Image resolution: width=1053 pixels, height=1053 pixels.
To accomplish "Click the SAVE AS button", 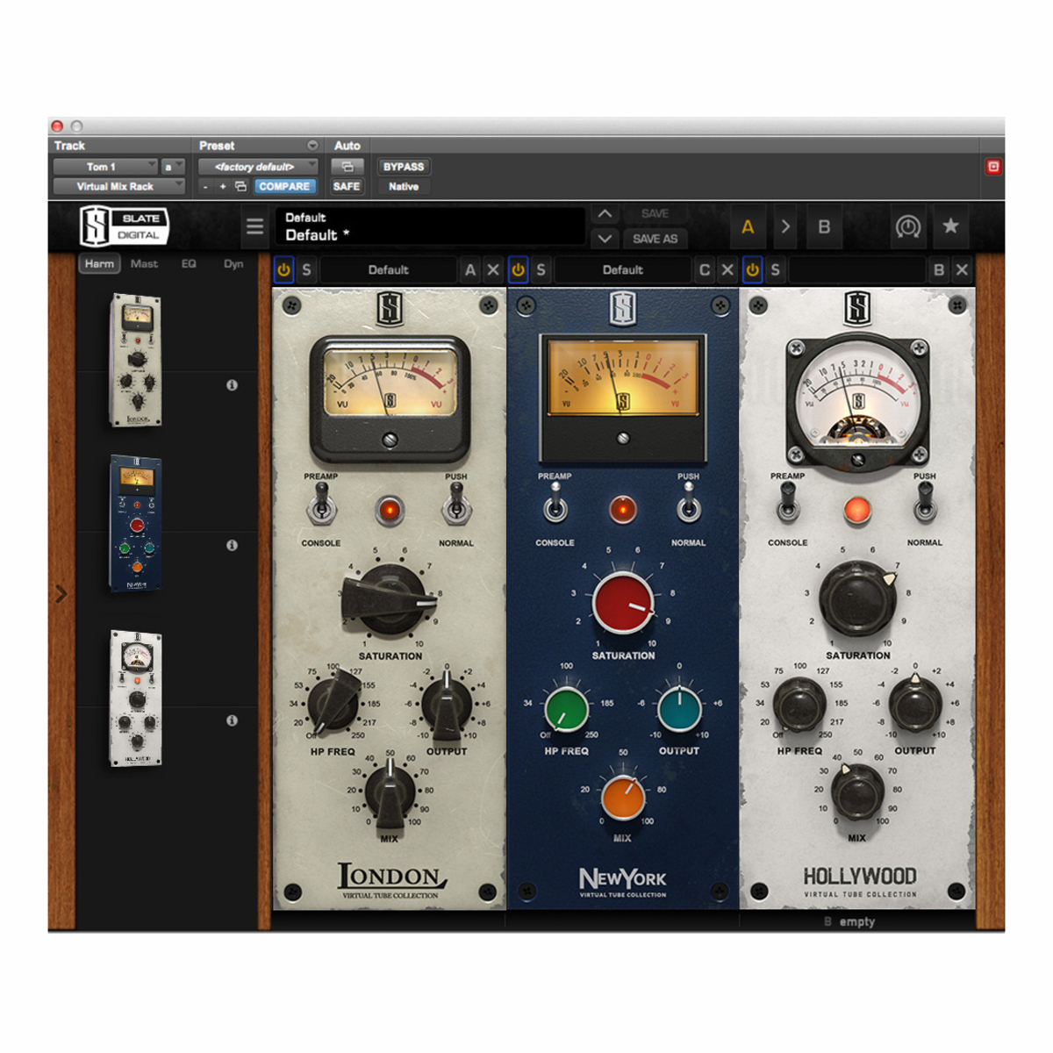I will tap(655, 239).
